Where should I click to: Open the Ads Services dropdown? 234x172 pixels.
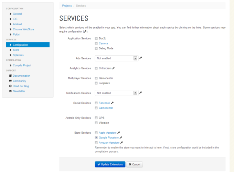coord(117,58)
